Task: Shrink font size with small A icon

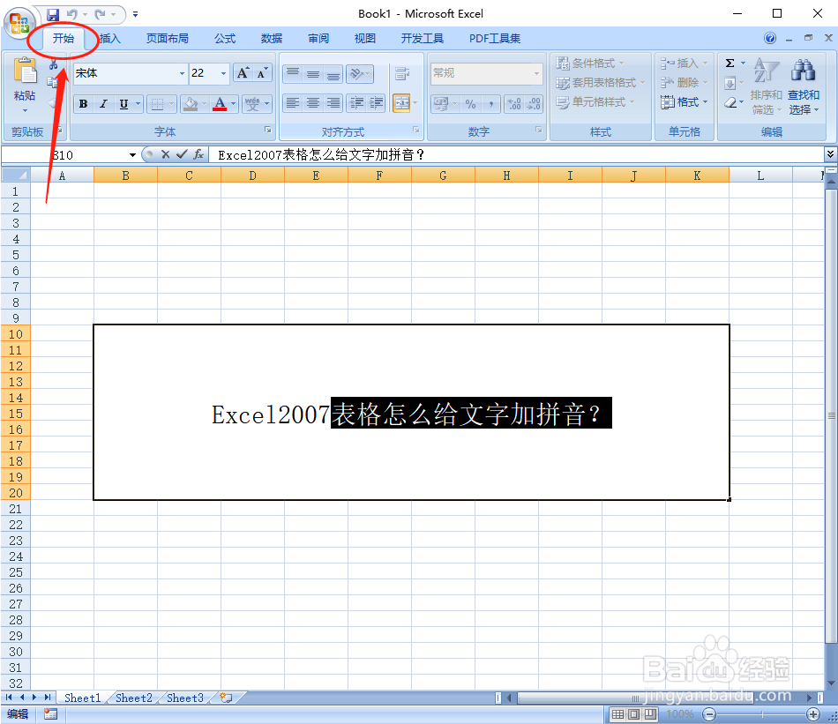Action: pos(262,73)
